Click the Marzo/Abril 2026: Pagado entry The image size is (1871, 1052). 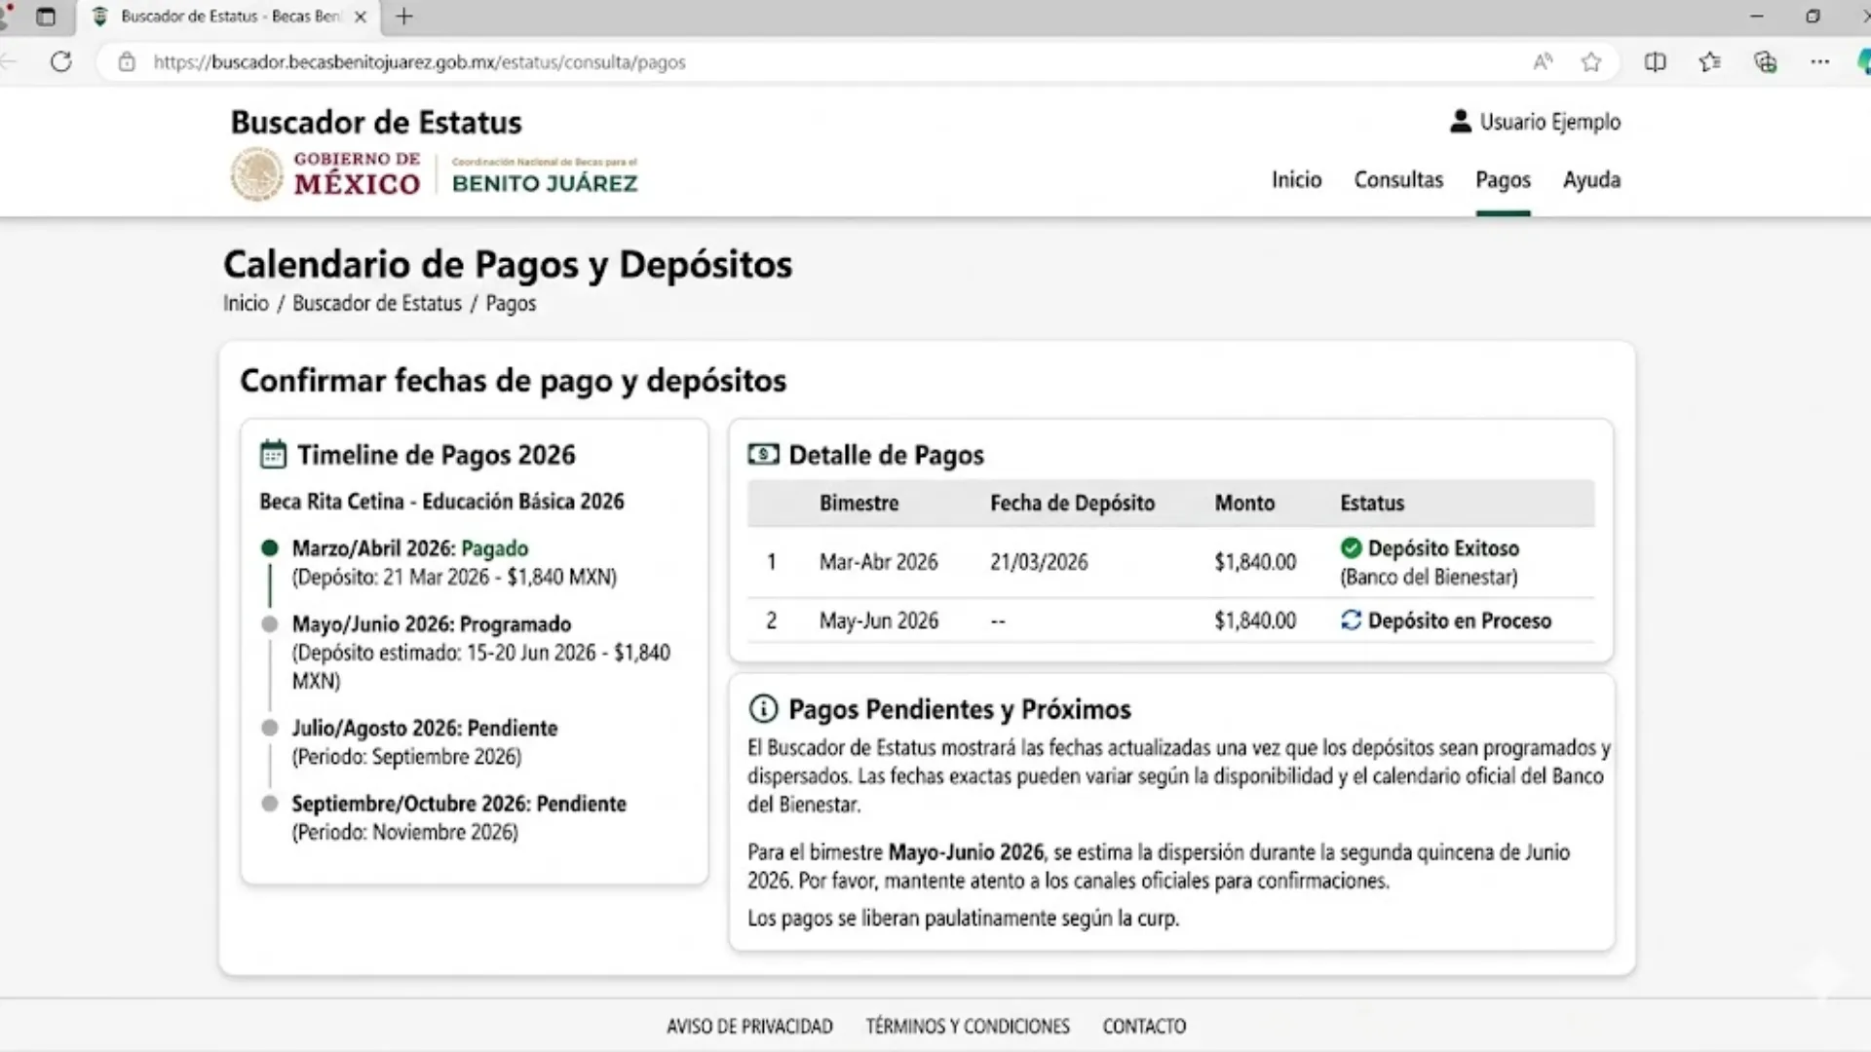click(x=410, y=548)
